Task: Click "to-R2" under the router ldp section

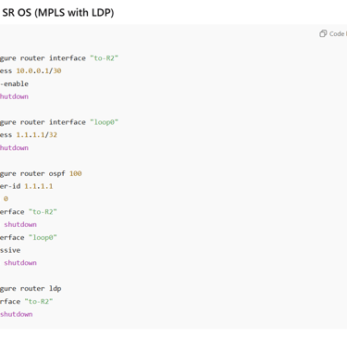Action: pyautogui.click(x=39, y=301)
